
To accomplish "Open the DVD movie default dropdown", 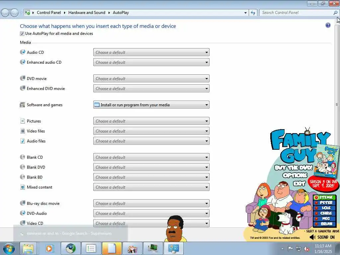I will point(151,78).
